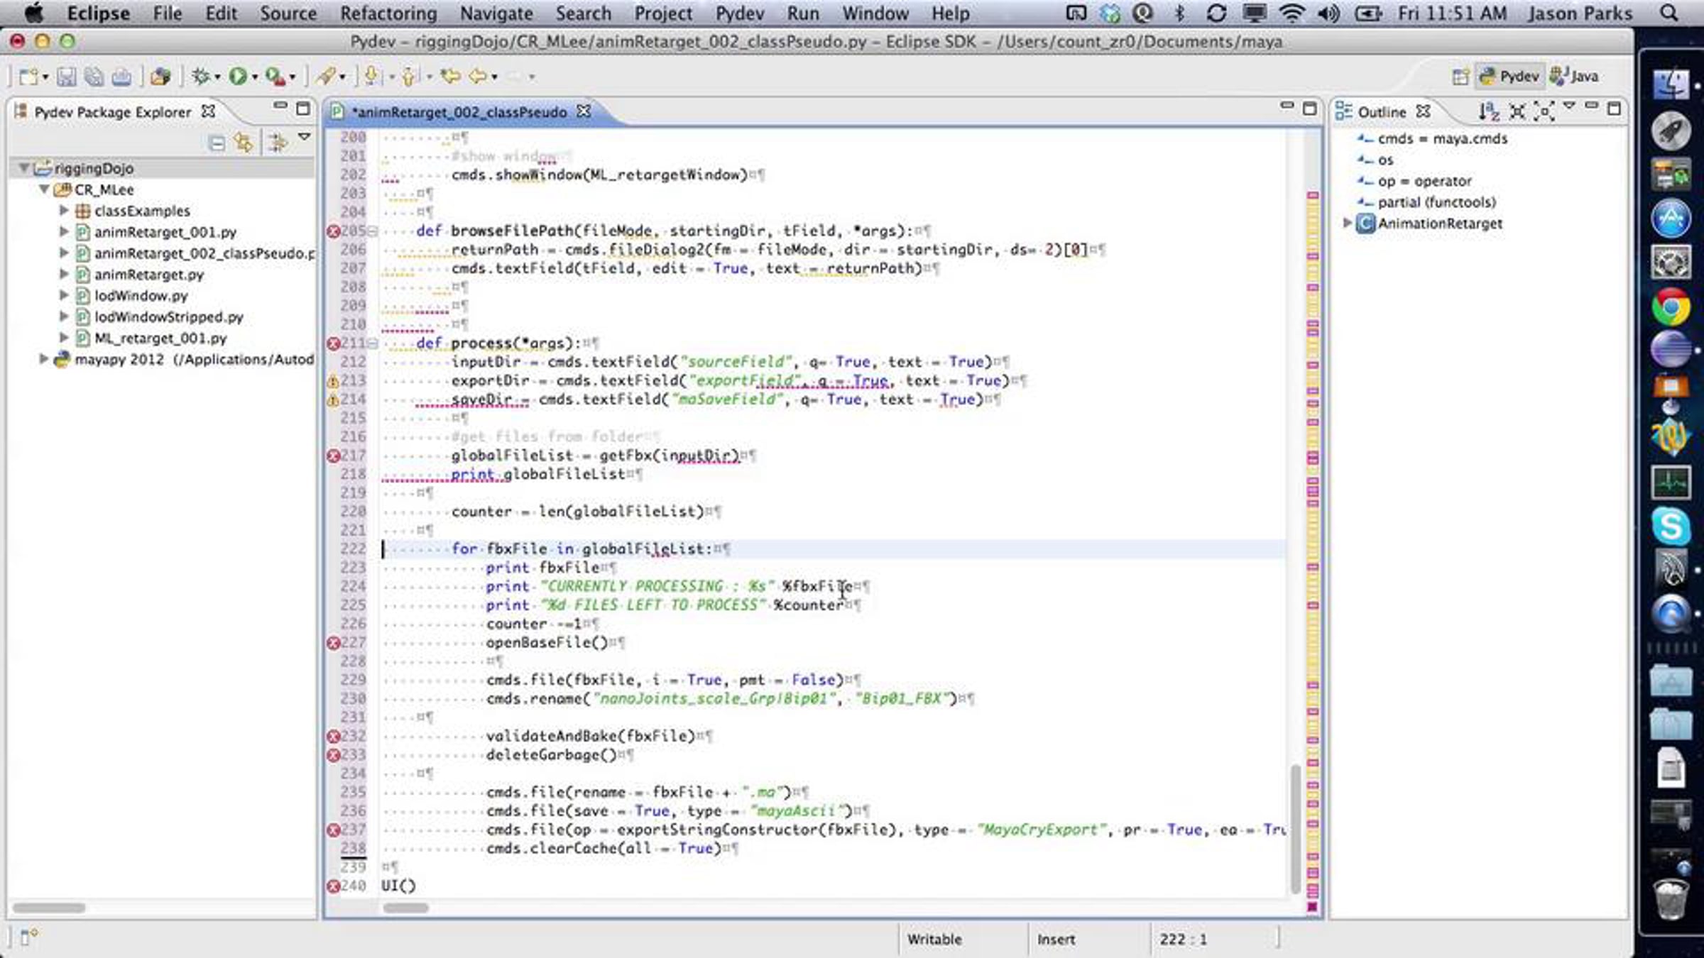
Task: Click the error marker on line 227
Action: click(333, 643)
